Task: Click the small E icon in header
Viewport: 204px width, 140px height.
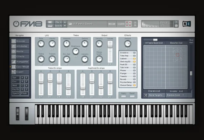Action: click(x=135, y=25)
